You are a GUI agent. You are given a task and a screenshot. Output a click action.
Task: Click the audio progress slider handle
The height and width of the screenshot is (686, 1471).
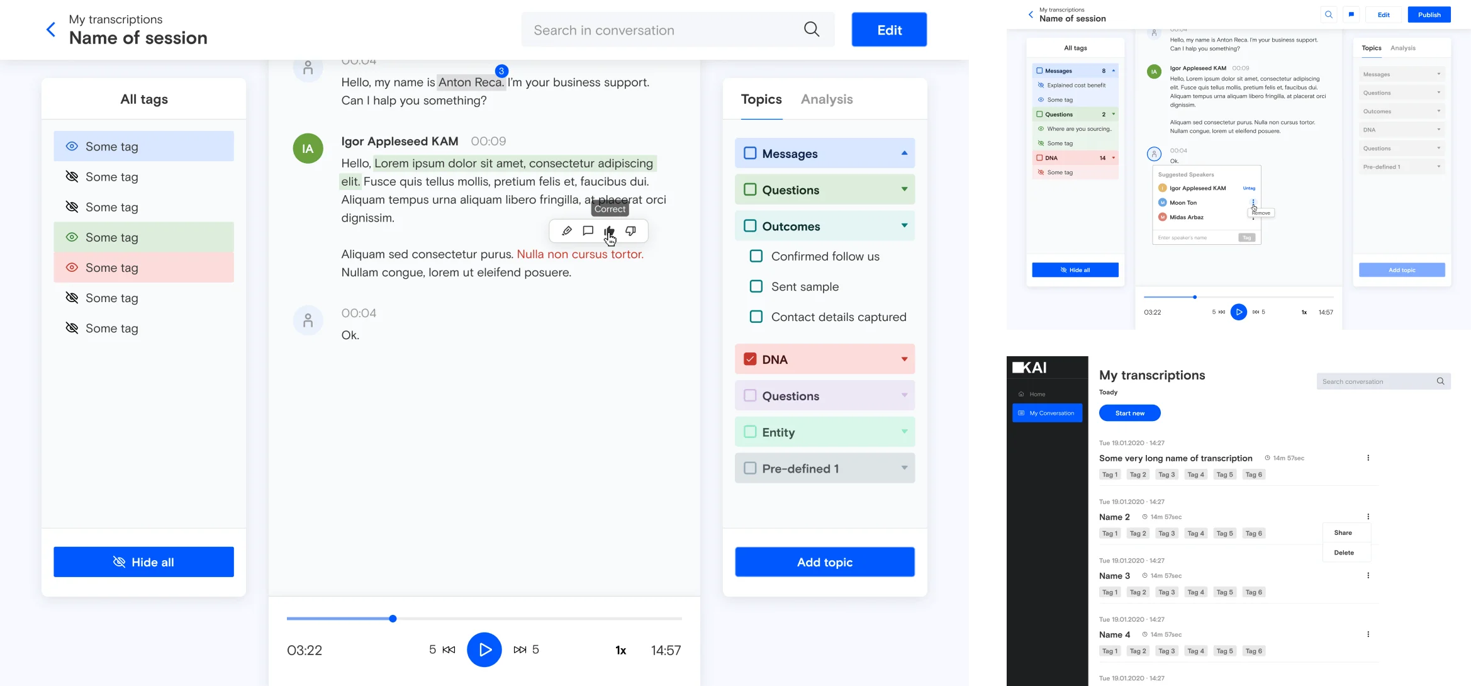pos(393,619)
